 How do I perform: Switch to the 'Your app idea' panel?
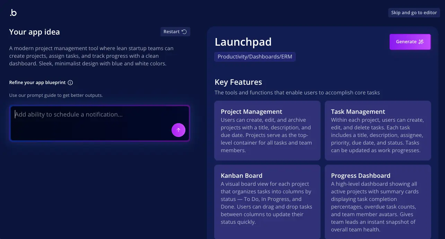34,32
